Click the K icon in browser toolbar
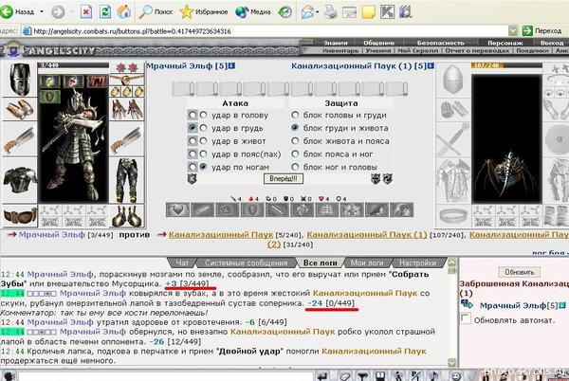The image size is (569, 381). point(387,12)
